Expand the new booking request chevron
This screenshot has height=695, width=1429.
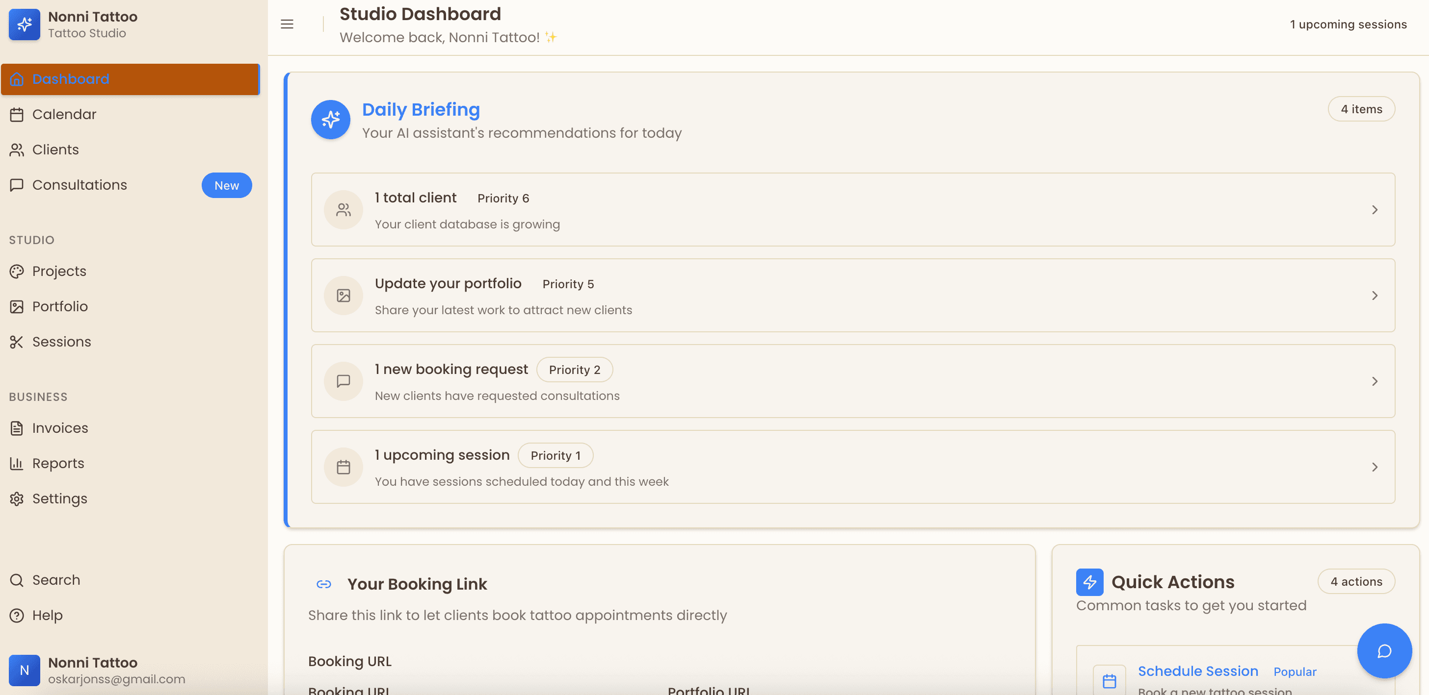(1374, 381)
